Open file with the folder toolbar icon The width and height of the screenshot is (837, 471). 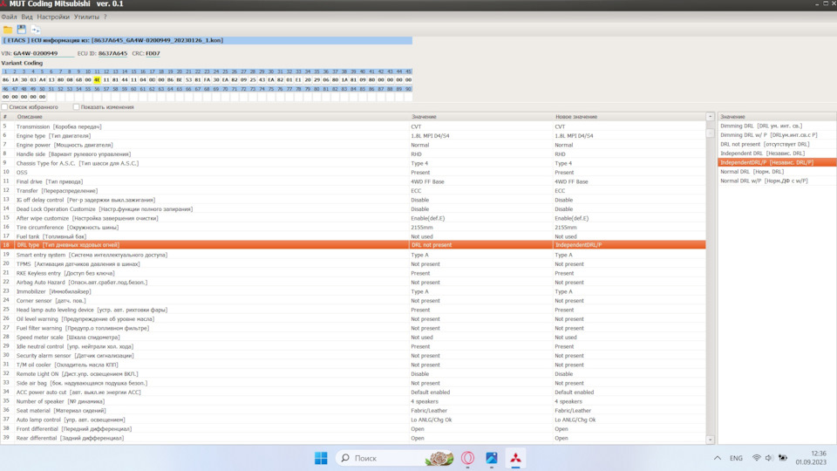[x=8, y=30]
